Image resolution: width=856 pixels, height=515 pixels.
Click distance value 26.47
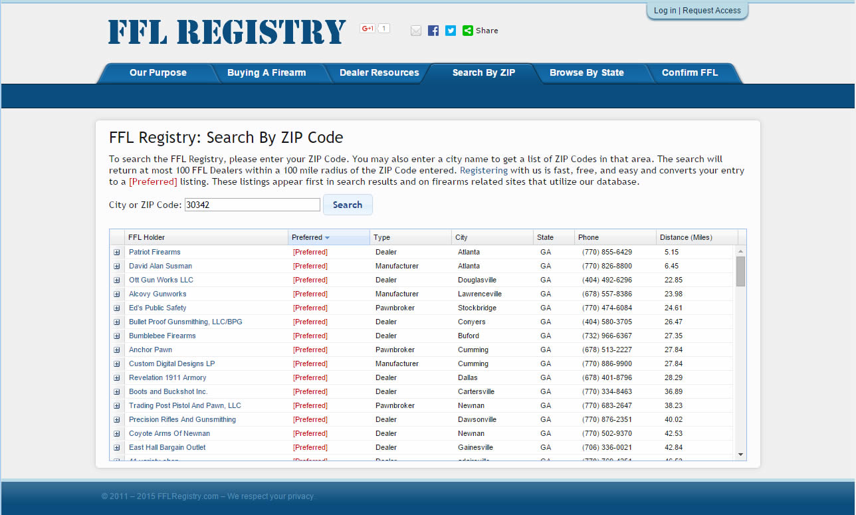[673, 322]
